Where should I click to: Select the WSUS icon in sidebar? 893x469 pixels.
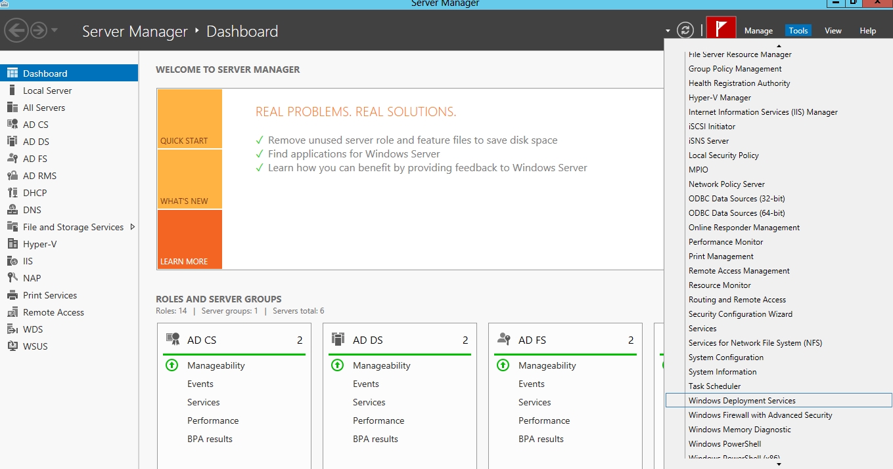[x=12, y=346]
